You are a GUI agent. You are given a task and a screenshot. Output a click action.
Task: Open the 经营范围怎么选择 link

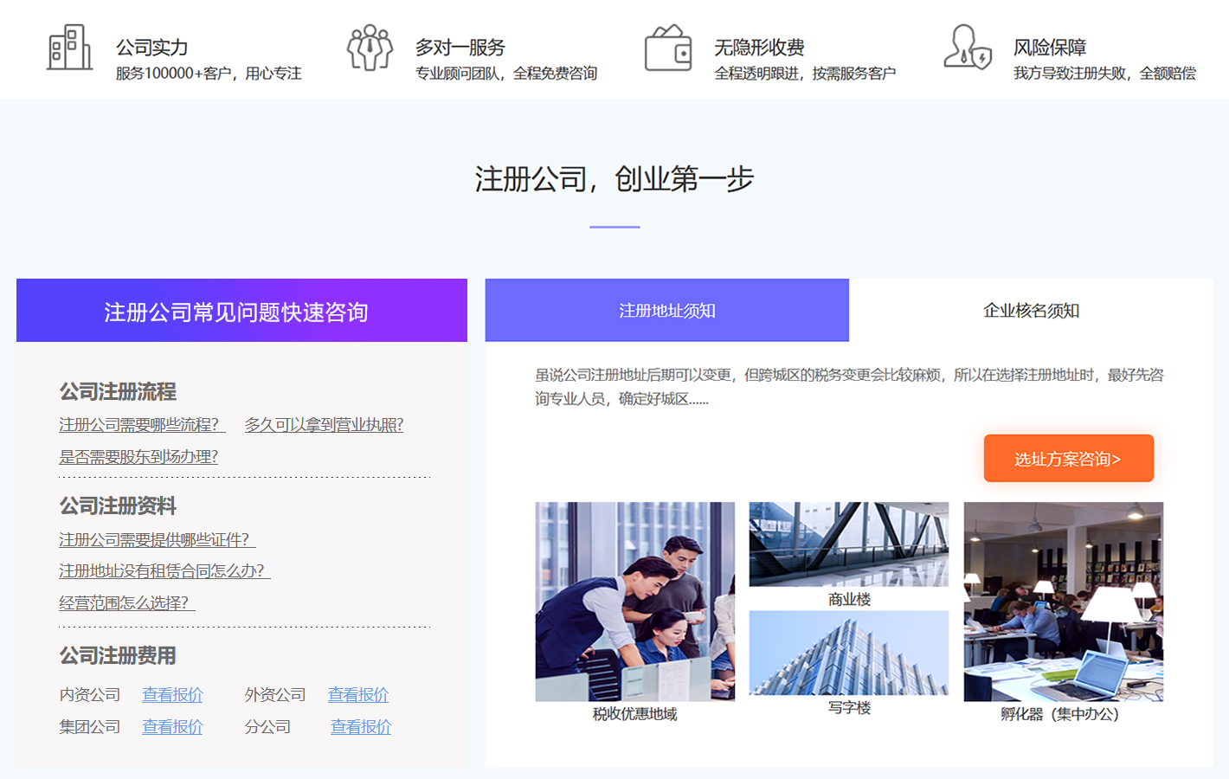click(126, 603)
